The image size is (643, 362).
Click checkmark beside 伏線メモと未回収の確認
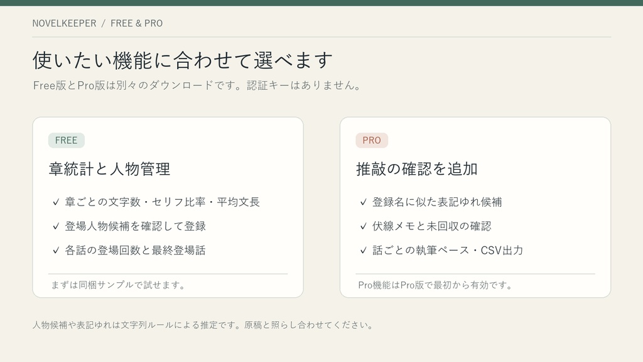364,226
